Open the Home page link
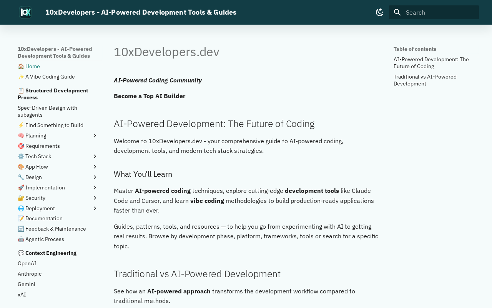 32,66
